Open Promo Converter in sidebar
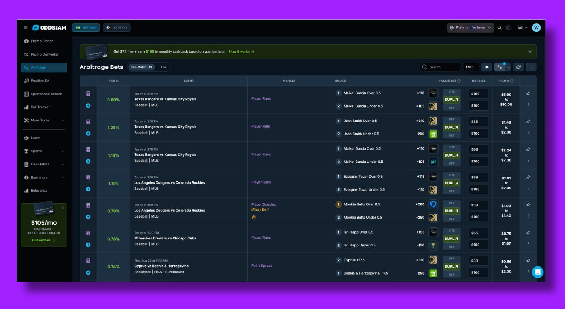 coord(44,54)
